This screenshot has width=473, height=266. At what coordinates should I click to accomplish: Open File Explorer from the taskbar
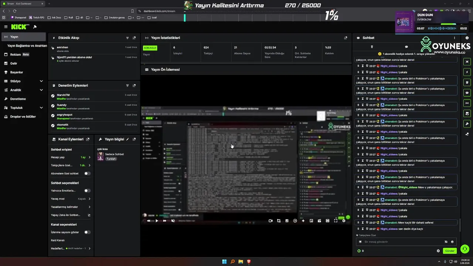241,262
